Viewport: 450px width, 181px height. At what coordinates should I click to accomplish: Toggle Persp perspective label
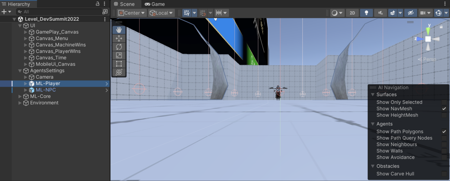coord(427,59)
